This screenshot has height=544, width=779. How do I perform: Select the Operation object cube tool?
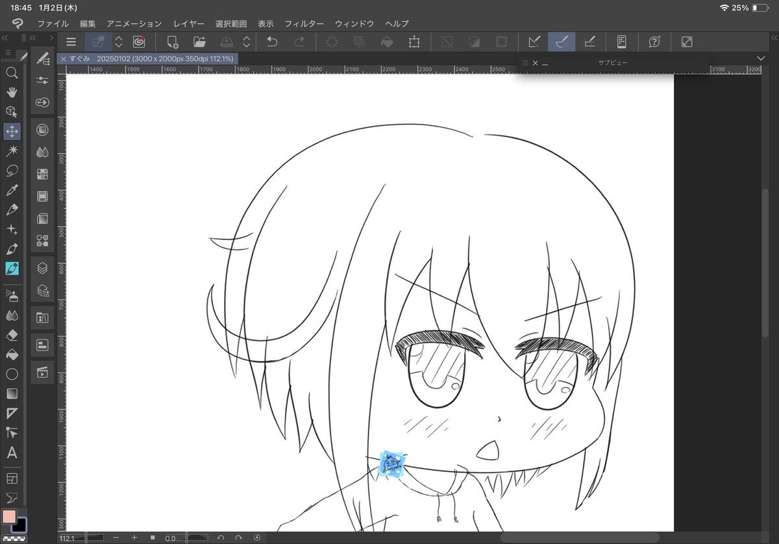click(x=12, y=112)
